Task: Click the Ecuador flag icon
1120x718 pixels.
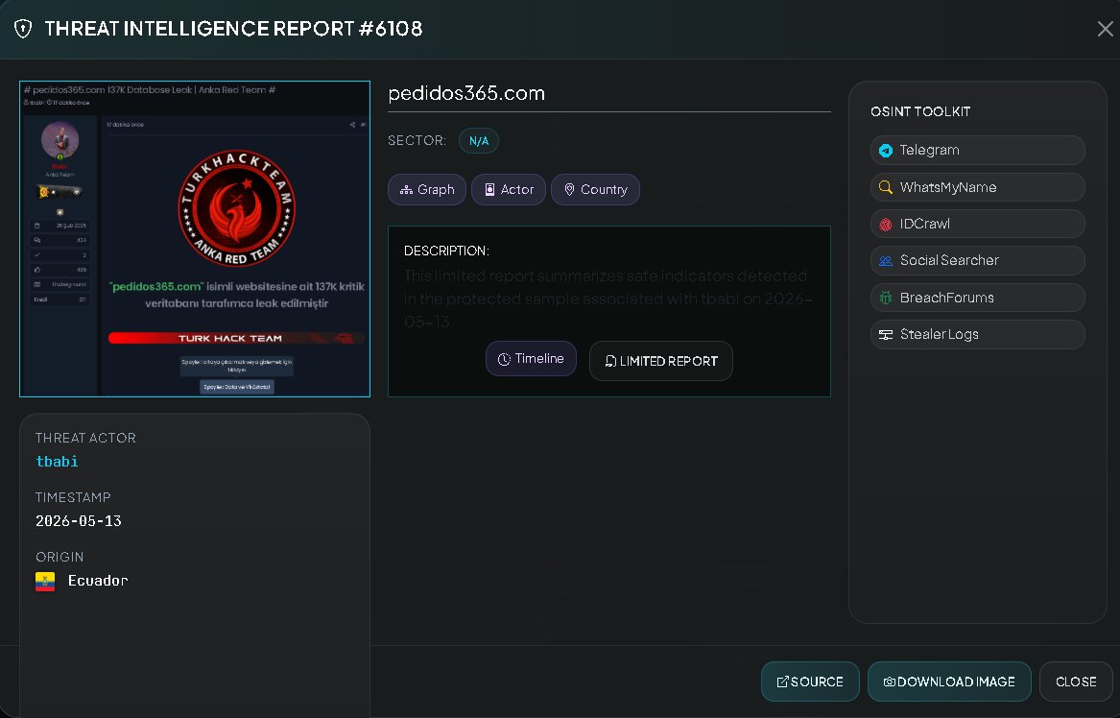Action: point(45,582)
